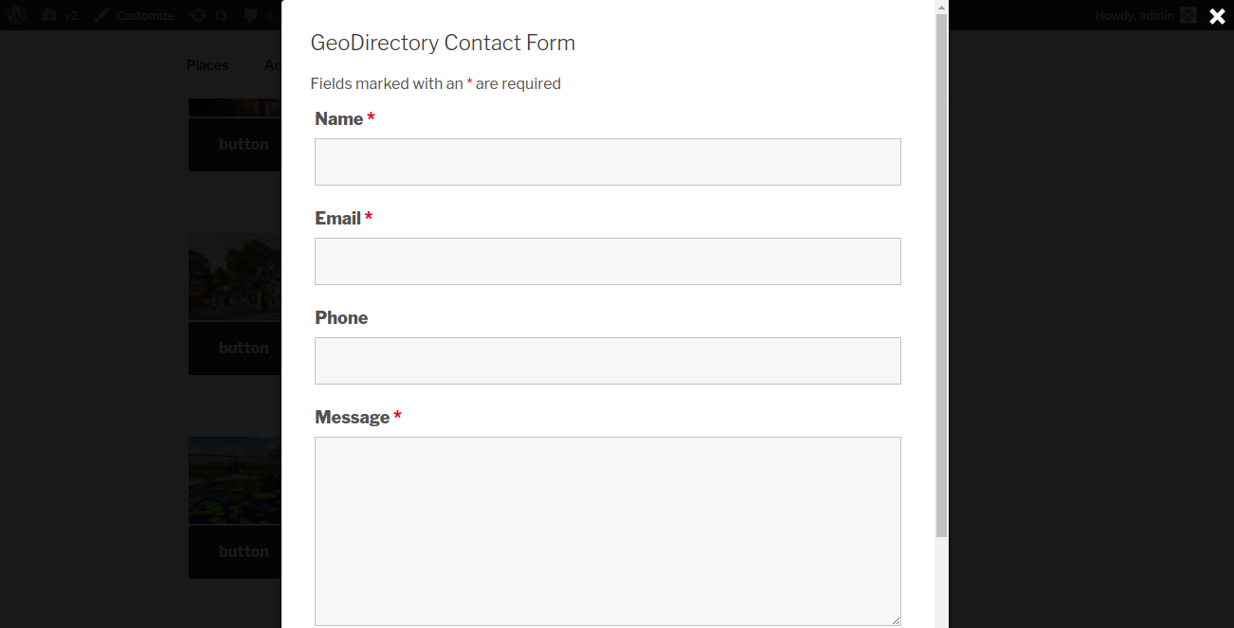
Task: Open the Places menu item
Action: coord(207,65)
